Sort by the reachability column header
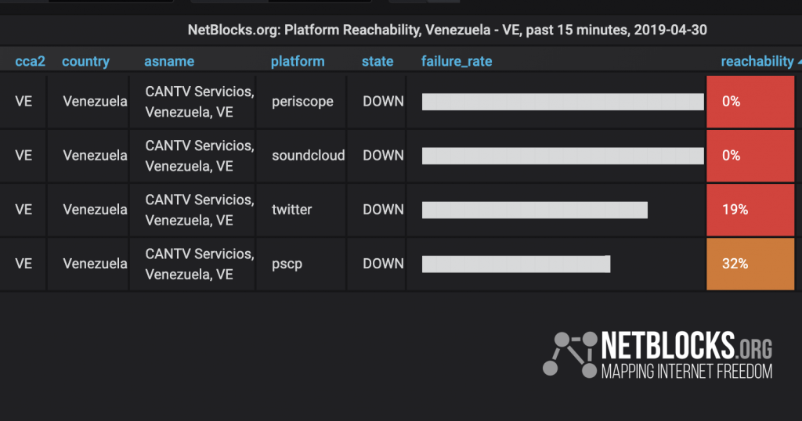Screen dimensions: 802x421 757,61
